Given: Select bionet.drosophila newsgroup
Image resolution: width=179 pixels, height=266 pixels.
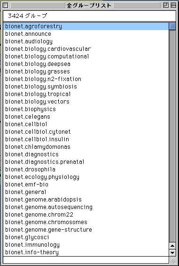Looking at the screenshot, I should coord(86,169).
